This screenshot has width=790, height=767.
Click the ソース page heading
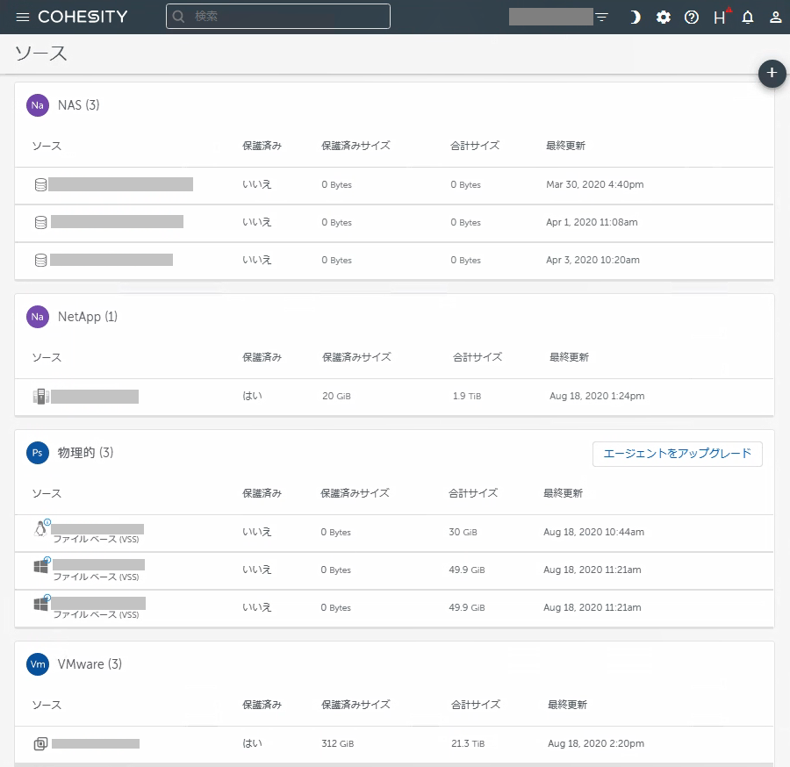(40, 54)
